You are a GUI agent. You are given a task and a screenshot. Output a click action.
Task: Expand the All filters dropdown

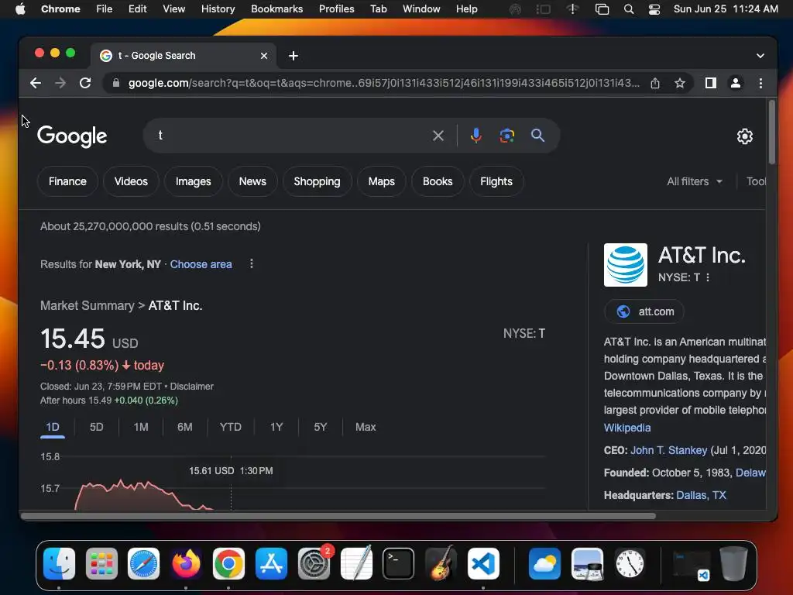pyautogui.click(x=695, y=181)
